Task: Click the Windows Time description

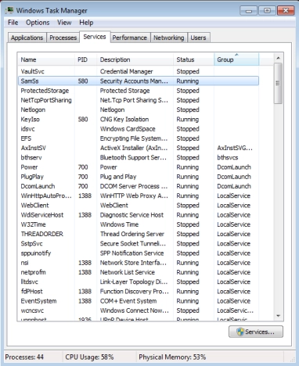Action: tap(119, 224)
